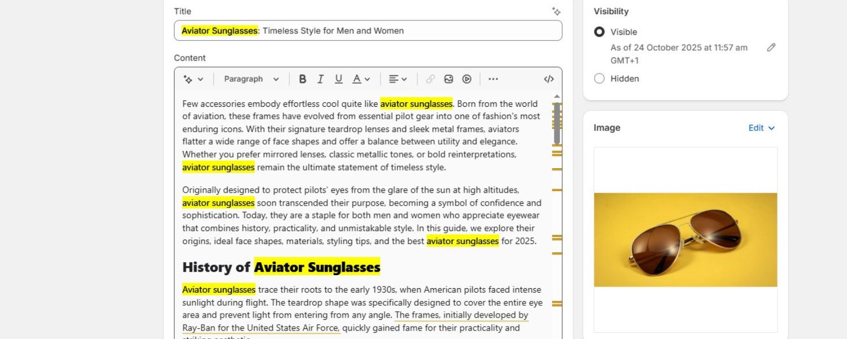This screenshot has width=847, height=339.
Task: Select the Visible radio option
Action: coord(599,32)
